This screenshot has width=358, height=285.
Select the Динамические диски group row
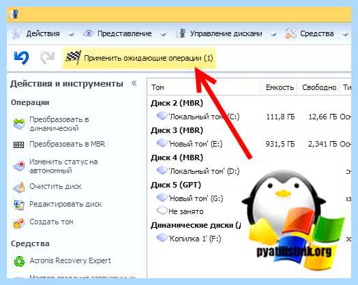pos(196,225)
